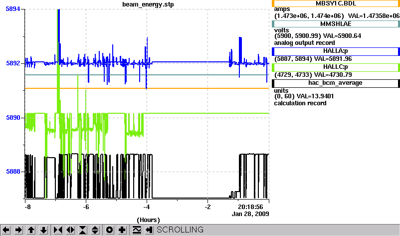The height and width of the screenshot is (236, 400).
Task: Shift the y-axis up with the up arrow
Action: click(31, 230)
